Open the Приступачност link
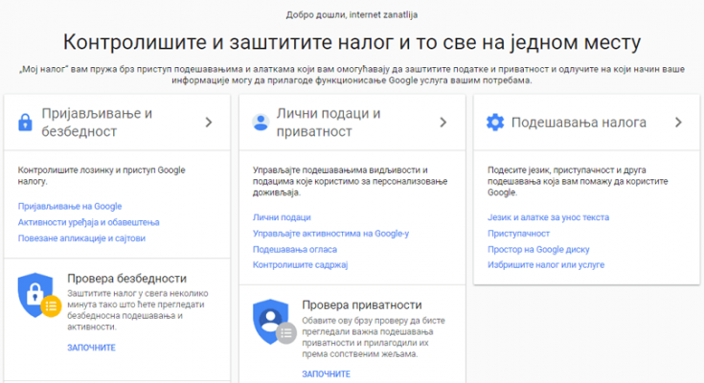The image size is (704, 383). (x=518, y=234)
